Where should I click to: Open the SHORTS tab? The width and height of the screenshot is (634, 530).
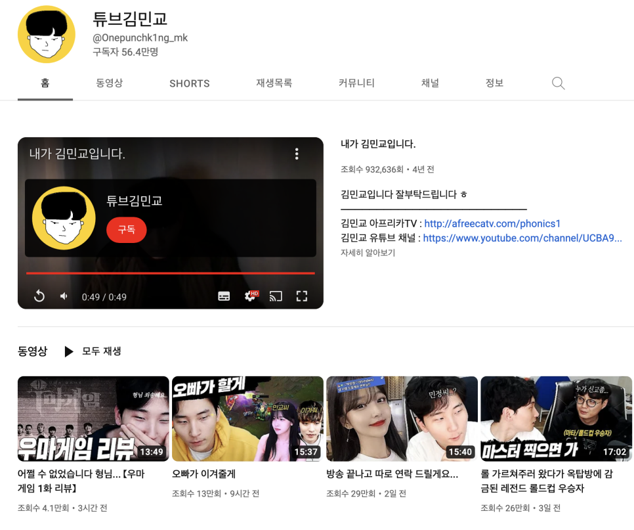click(189, 83)
